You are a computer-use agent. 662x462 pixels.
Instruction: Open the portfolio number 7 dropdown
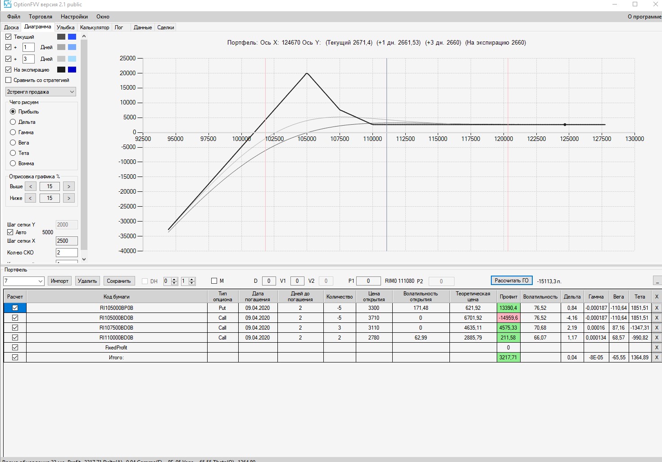pyautogui.click(x=23, y=281)
